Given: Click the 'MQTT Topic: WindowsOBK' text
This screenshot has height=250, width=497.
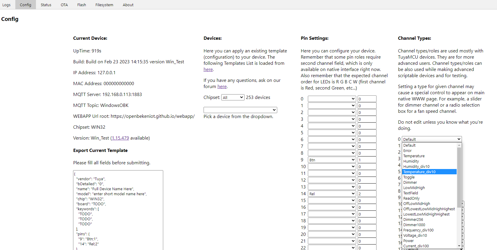Looking at the screenshot, I should (x=101, y=105).
